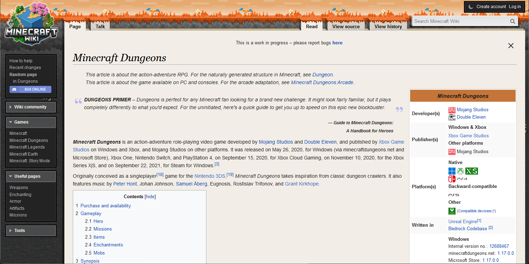Select the Read tab
The image size is (529, 264).
(x=312, y=26)
